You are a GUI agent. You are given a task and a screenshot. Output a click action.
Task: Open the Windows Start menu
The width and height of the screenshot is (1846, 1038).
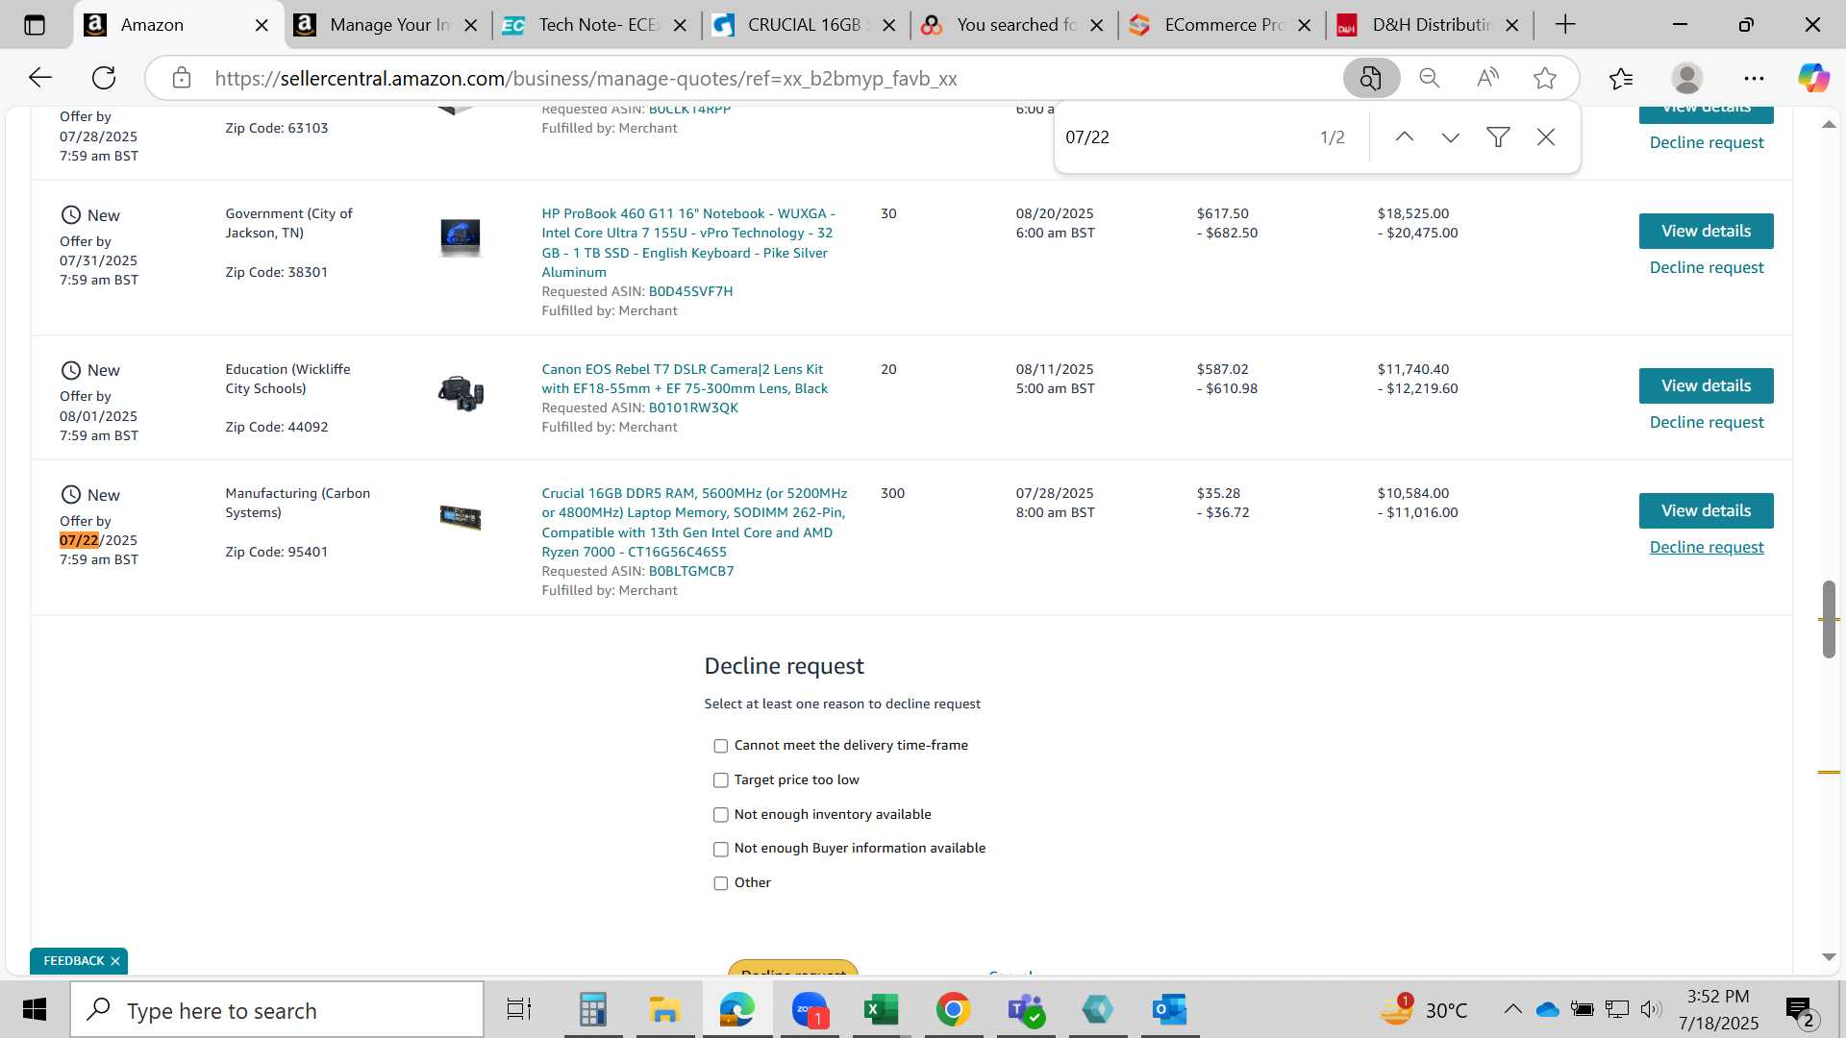click(x=35, y=1010)
